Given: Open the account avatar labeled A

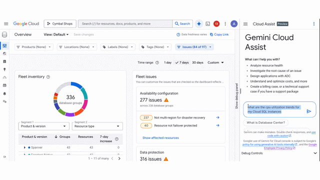Looking at the screenshot, I should click(x=234, y=24).
